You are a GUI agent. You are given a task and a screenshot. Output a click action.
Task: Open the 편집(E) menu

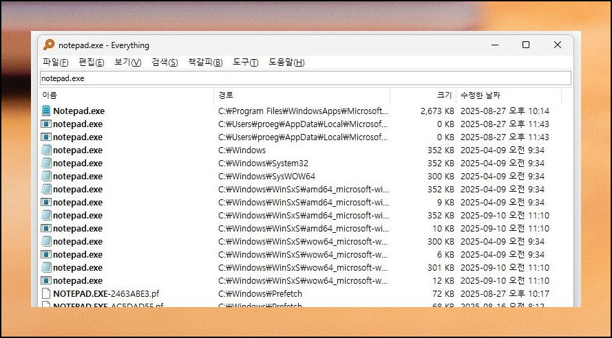click(92, 63)
